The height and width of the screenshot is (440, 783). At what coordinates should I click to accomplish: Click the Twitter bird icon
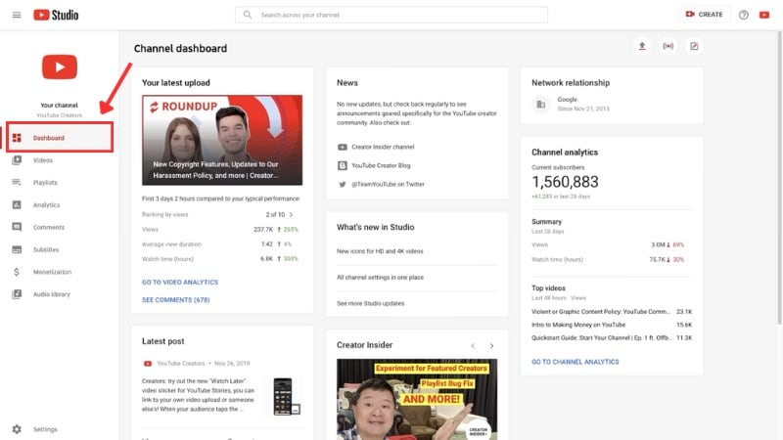(x=342, y=184)
